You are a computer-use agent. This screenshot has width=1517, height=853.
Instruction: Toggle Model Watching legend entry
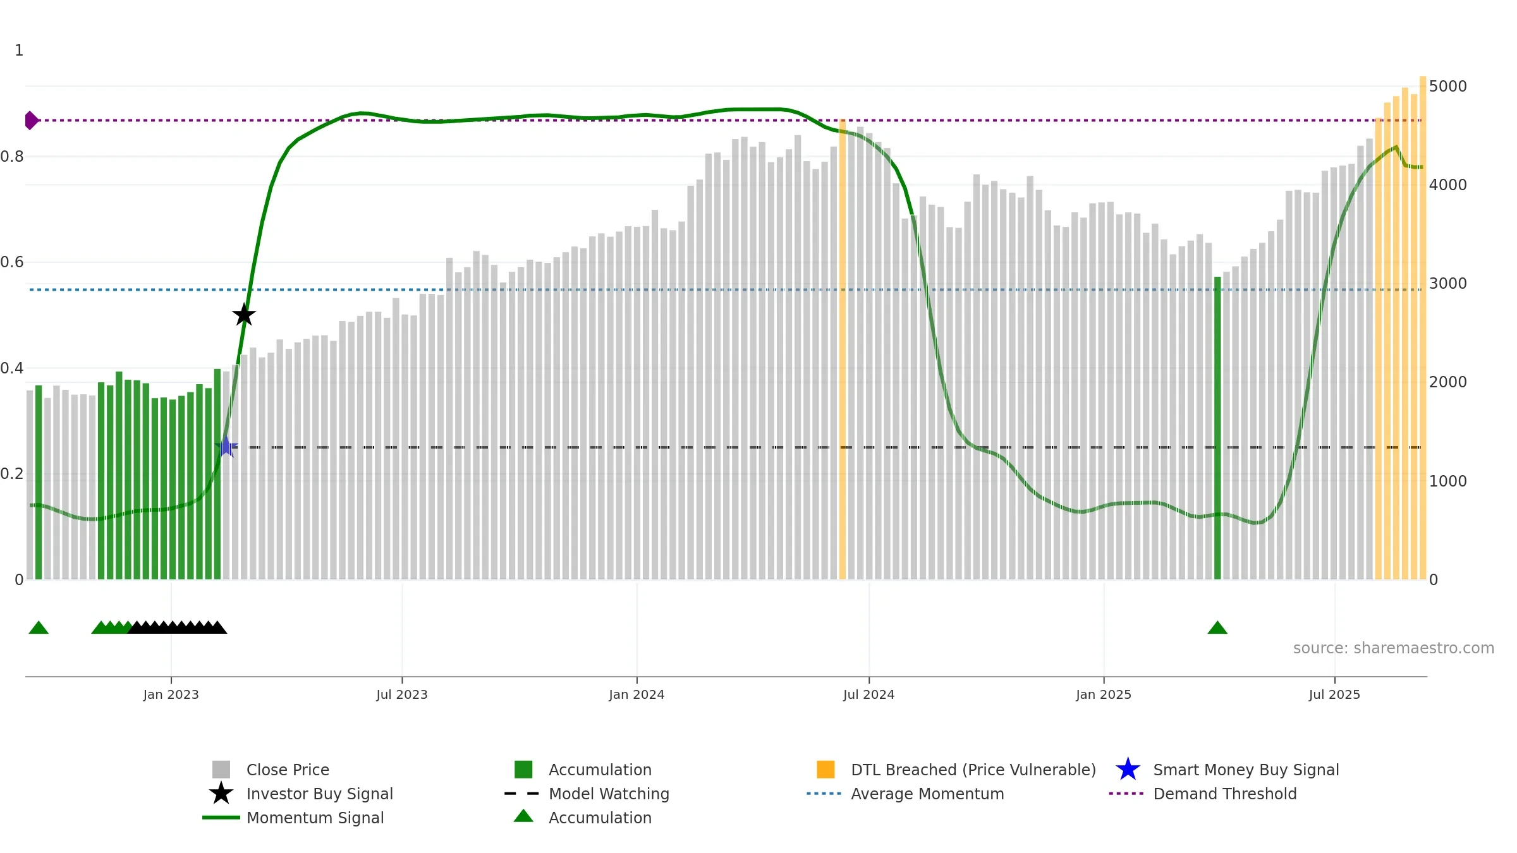tap(587, 794)
